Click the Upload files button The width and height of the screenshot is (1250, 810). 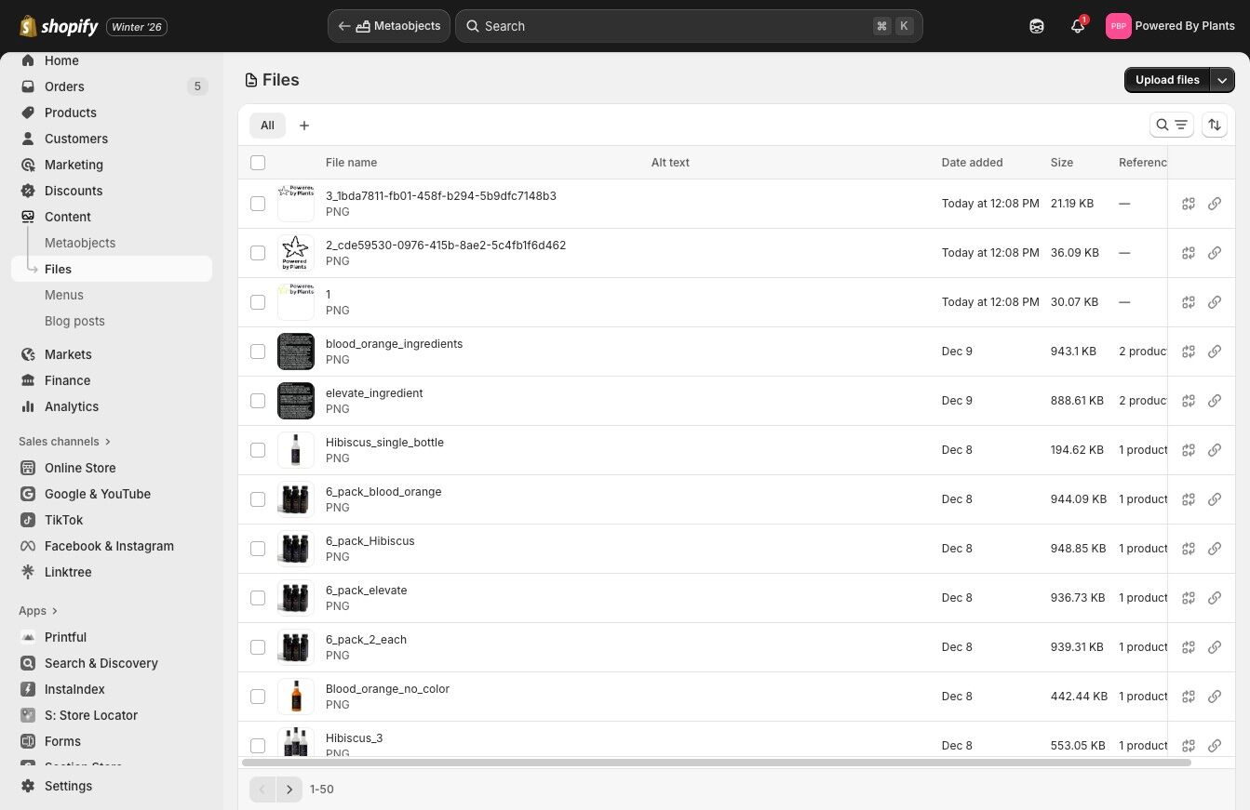click(x=1167, y=80)
